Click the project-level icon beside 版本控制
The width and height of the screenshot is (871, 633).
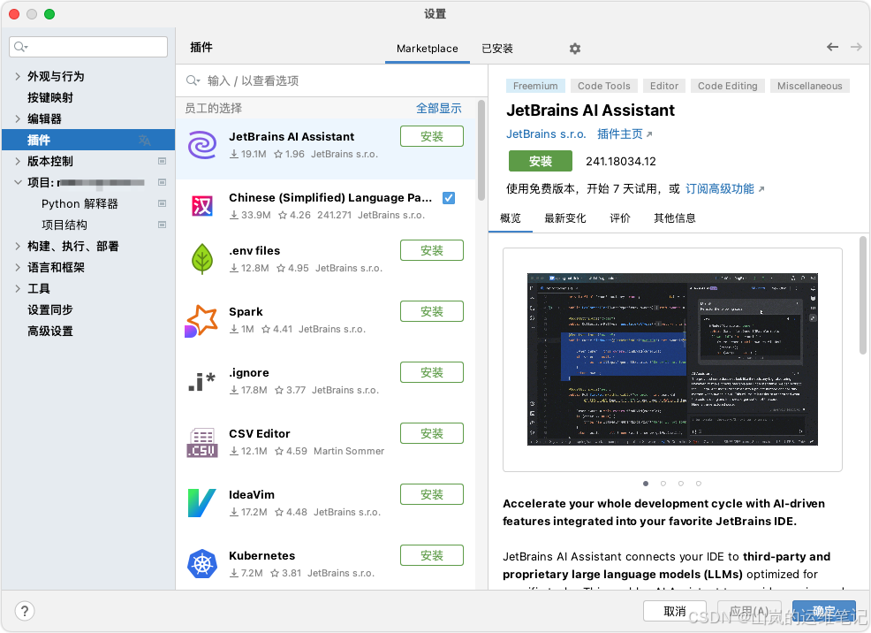pos(163,161)
